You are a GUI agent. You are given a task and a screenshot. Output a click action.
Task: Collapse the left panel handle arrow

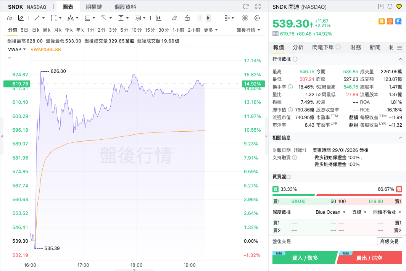[x=2, y=136]
